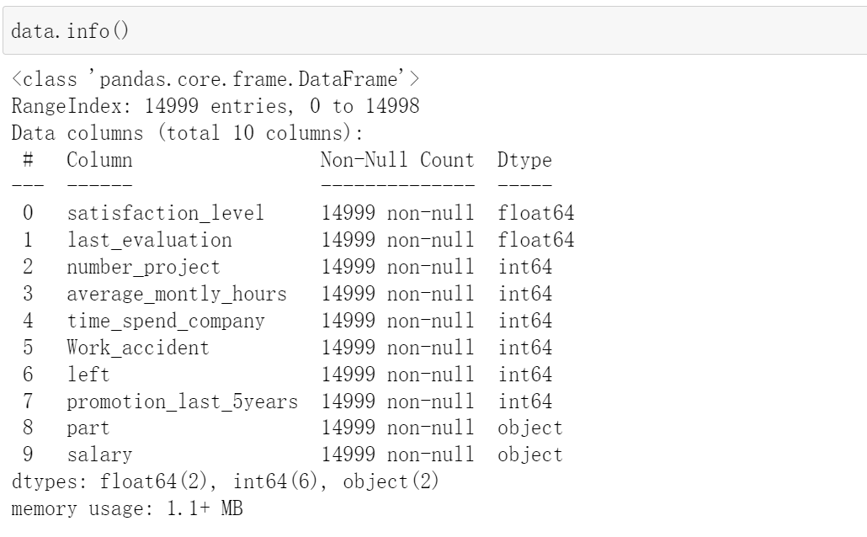Click the float64 dtype of satisfaction_level
The width and height of the screenshot is (867, 537).
535,214
